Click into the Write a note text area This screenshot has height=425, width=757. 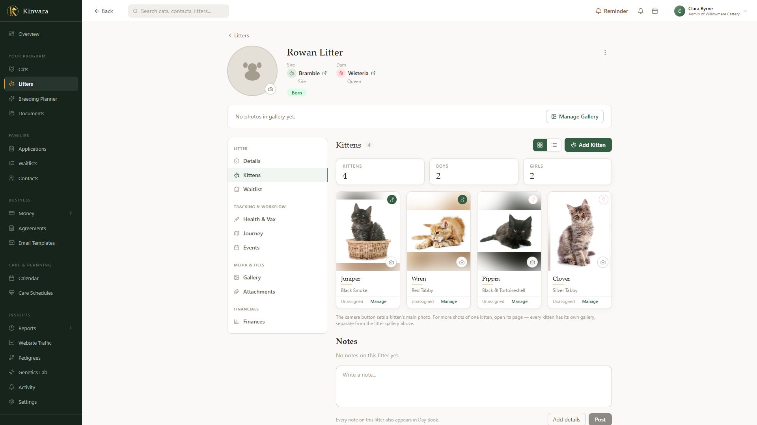point(474,386)
